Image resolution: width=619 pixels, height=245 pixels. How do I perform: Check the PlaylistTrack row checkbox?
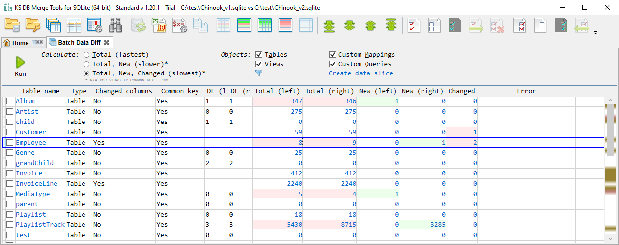(10, 225)
